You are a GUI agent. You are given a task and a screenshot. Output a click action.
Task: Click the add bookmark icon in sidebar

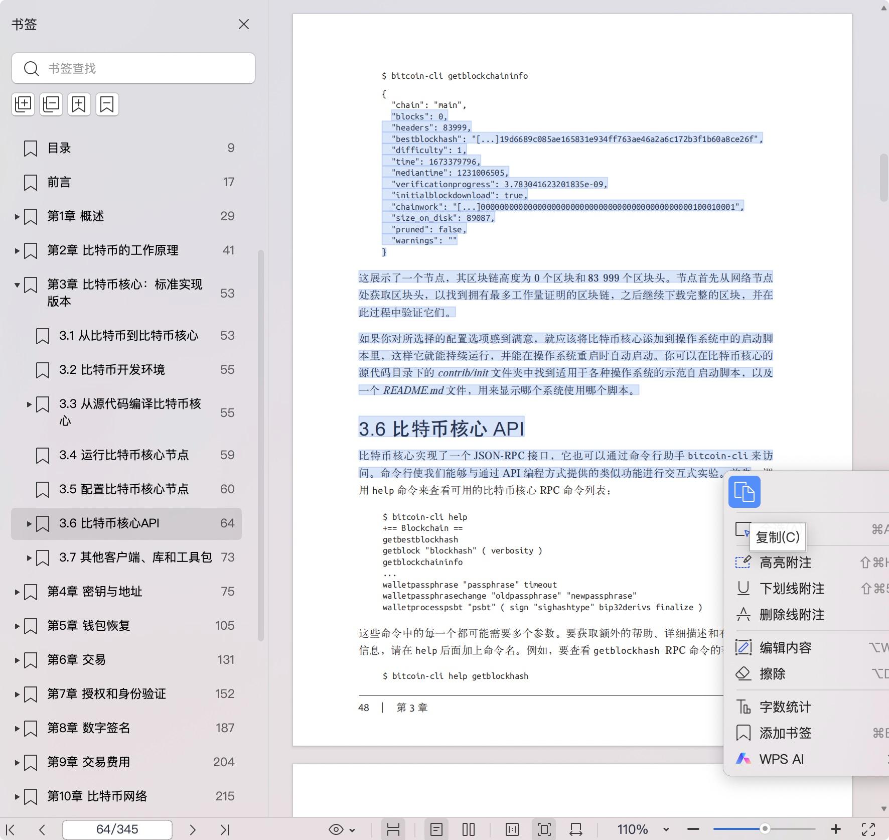[79, 104]
